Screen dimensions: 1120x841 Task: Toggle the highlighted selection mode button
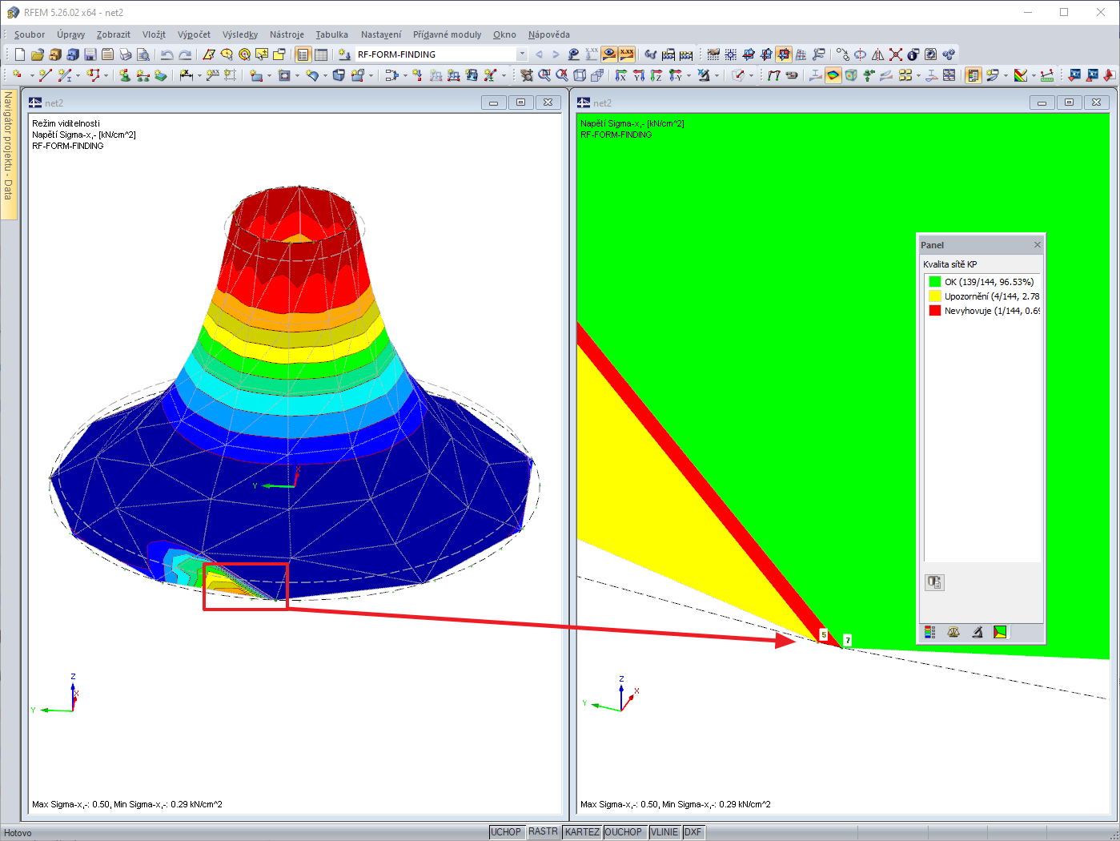pyautogui.click(x=784, y=54)
